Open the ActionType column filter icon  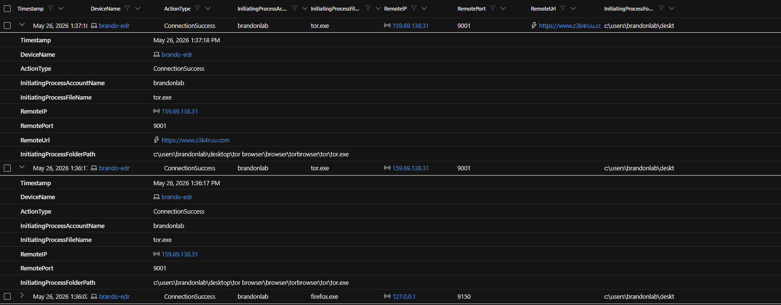198,8
